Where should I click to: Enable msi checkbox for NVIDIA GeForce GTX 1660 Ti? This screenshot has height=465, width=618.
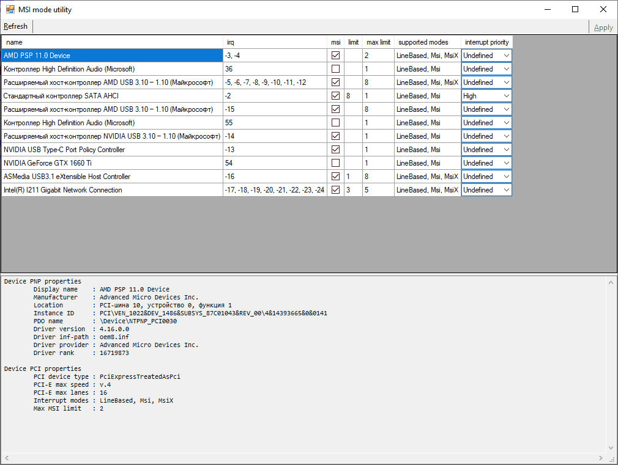(x=335, y=163)
